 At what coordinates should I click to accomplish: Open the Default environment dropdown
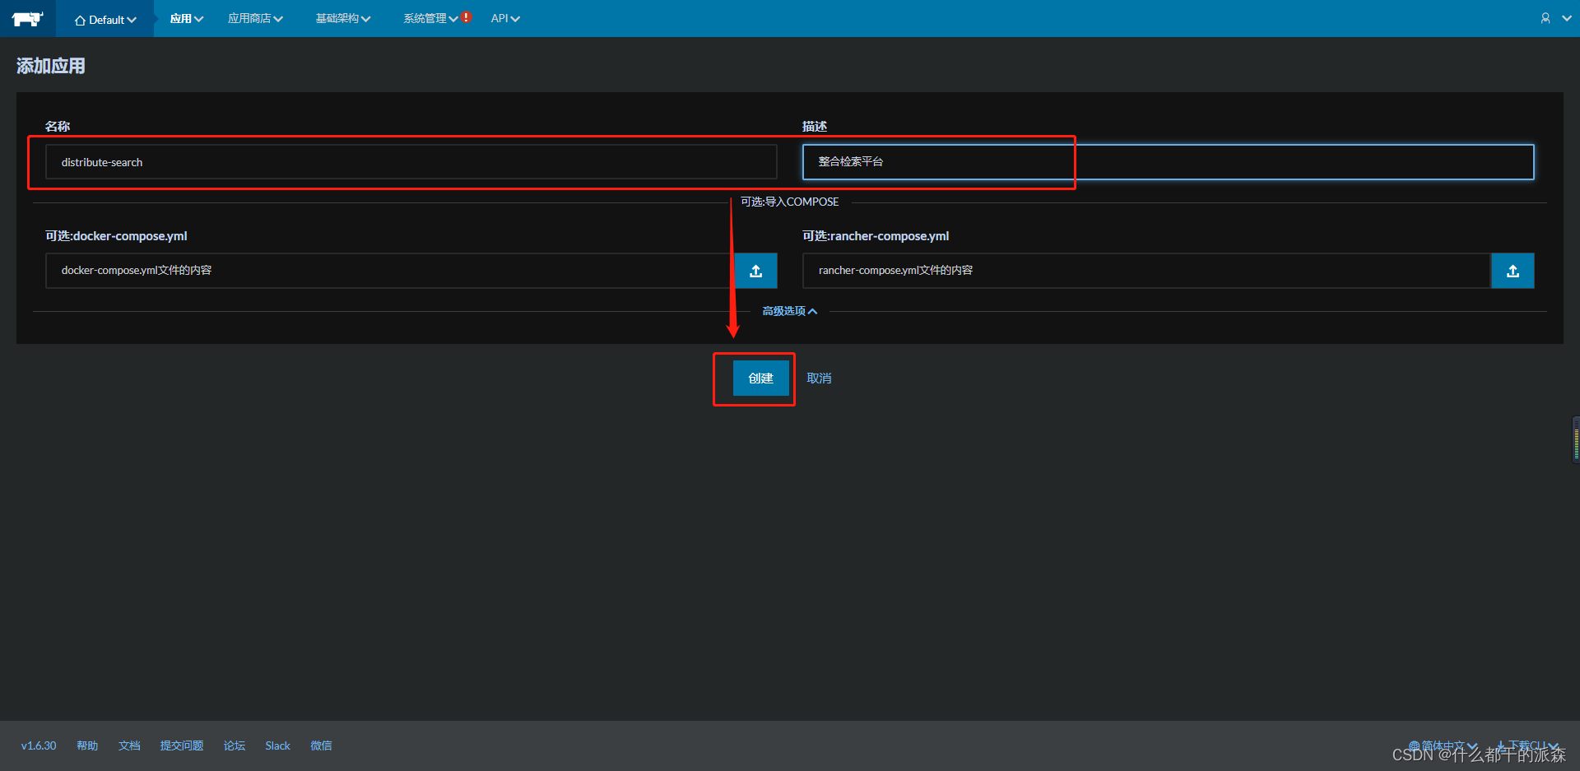105,19
